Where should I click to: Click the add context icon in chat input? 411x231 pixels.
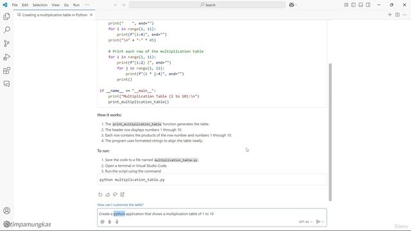[102, 221]
